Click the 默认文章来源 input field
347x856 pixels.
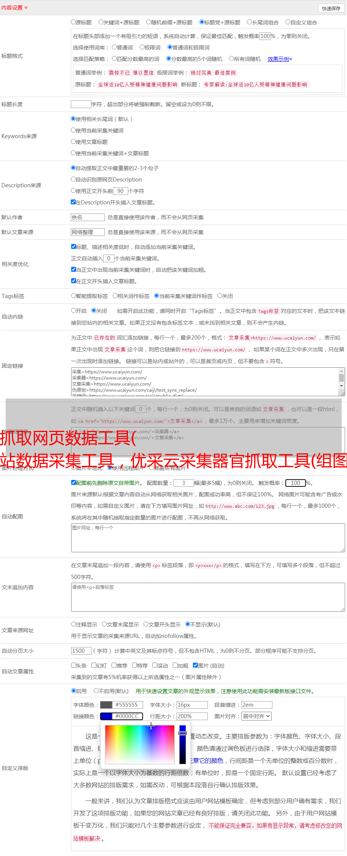click(x=88, y=232)
